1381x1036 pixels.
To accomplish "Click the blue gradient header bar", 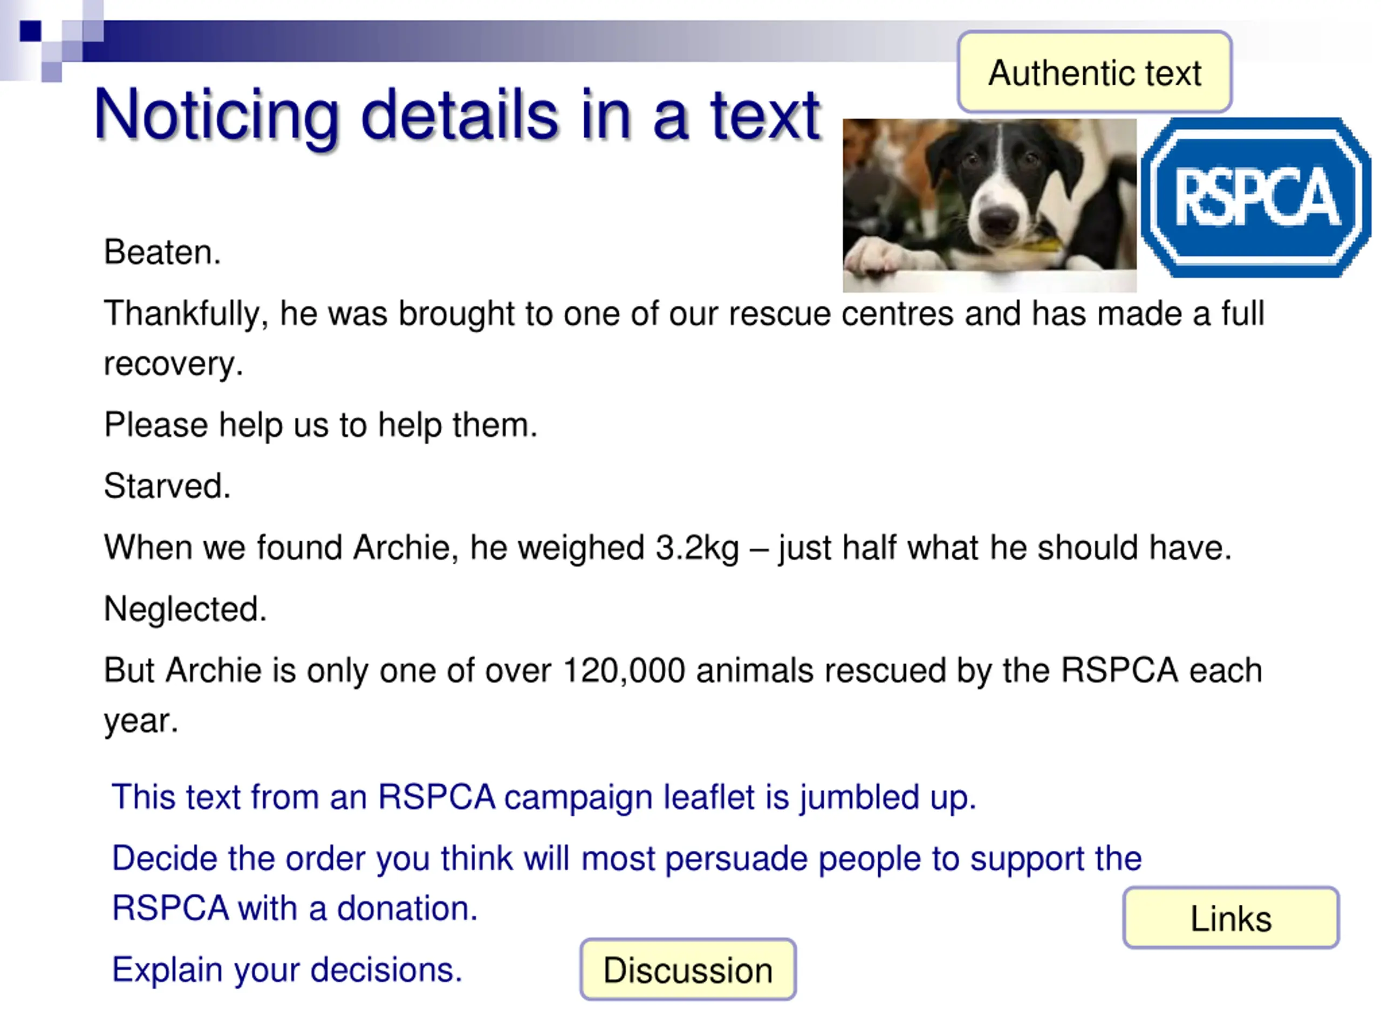I will pos(437,41).
